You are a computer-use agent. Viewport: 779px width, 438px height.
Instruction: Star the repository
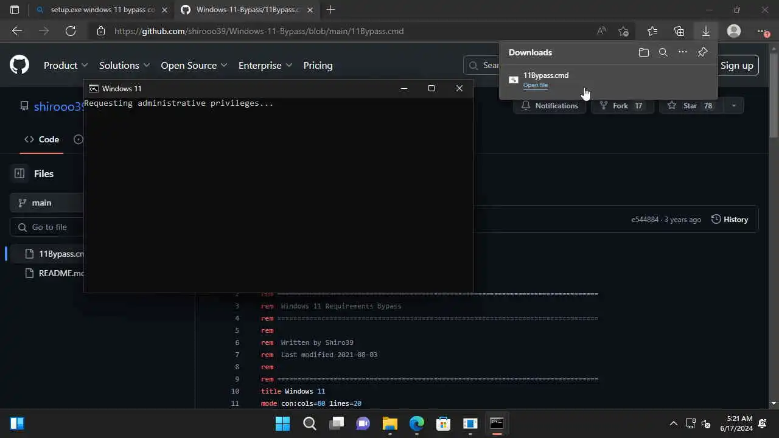pos(692,106)
